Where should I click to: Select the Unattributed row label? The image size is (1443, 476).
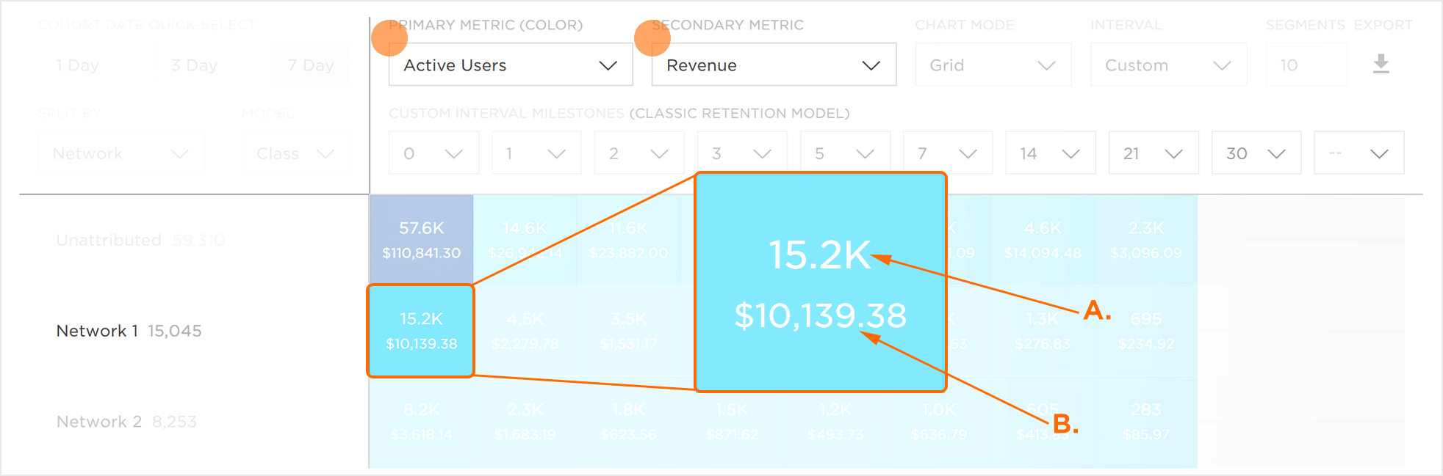[x=109, y=240]
